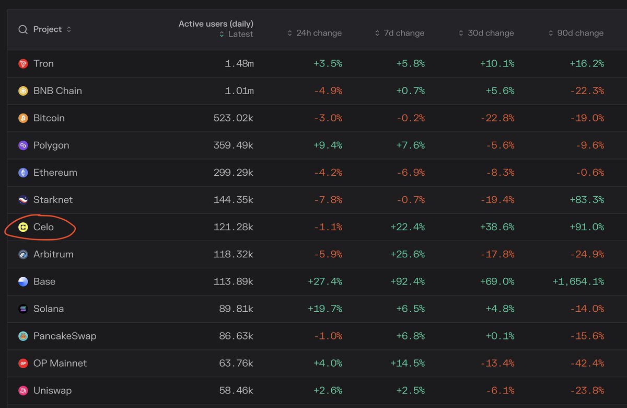Select BNB Chain's 1.01m active users value
This screenshot has width=627, height=408.
coord(239,91)
